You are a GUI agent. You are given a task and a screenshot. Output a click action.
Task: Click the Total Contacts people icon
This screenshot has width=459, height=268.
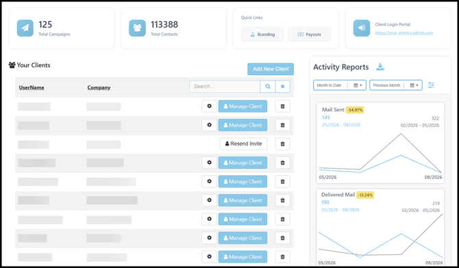[x=137, y=28]
